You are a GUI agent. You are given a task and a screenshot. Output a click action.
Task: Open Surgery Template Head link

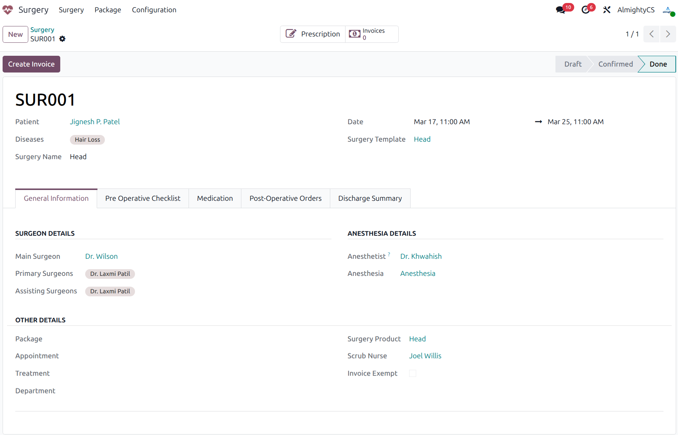coord(422,139)
